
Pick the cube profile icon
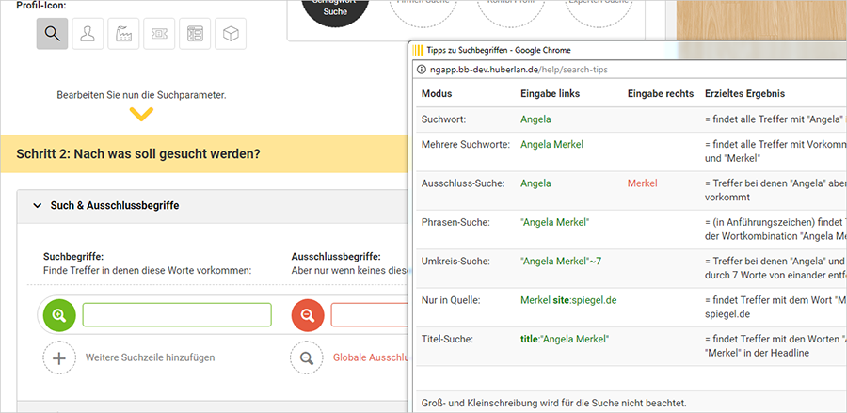point(231,33)
